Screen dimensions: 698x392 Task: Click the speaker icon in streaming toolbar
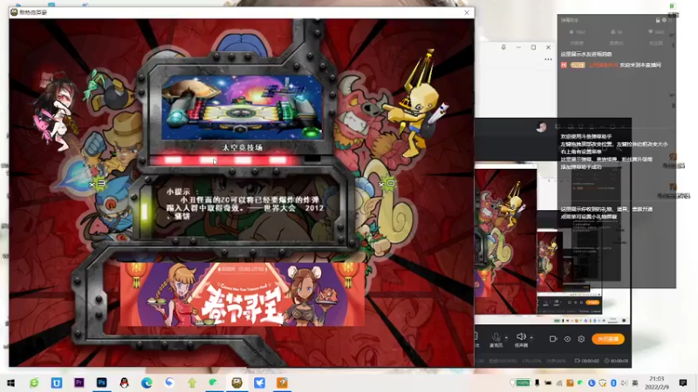[521, 337]
